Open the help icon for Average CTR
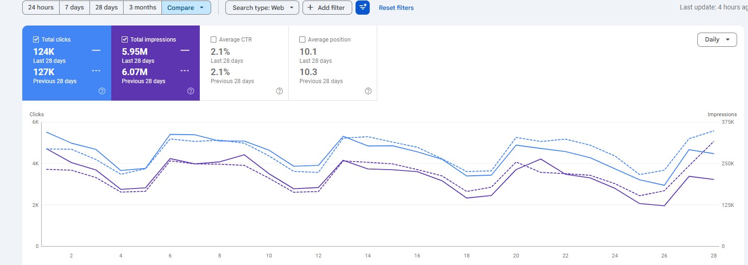The width and height of the screenshot is (748, 265). (279, 91)
